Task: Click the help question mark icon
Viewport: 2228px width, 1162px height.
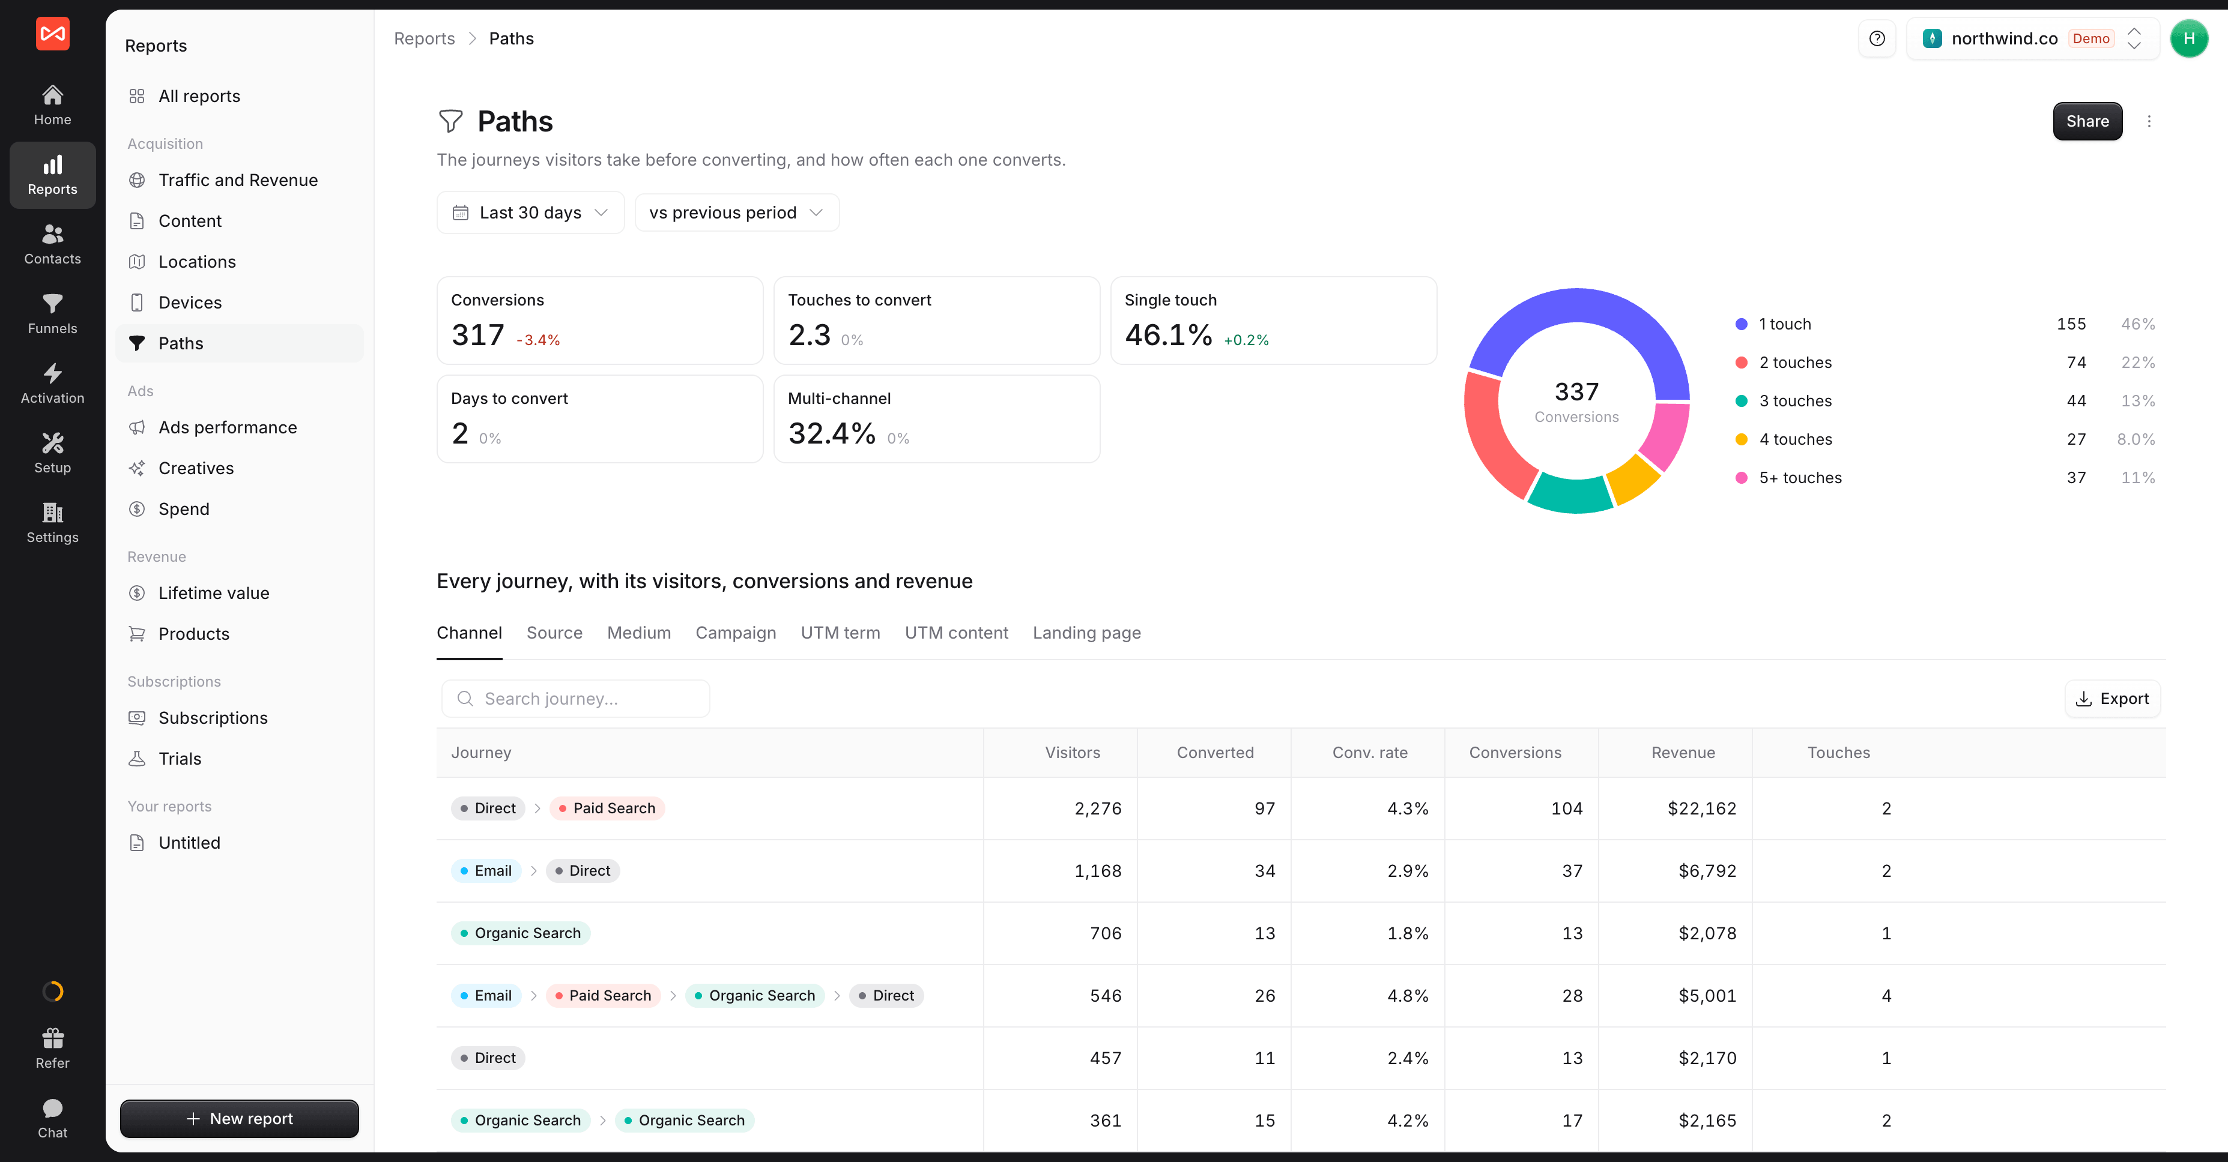Action: point(1876,38)
